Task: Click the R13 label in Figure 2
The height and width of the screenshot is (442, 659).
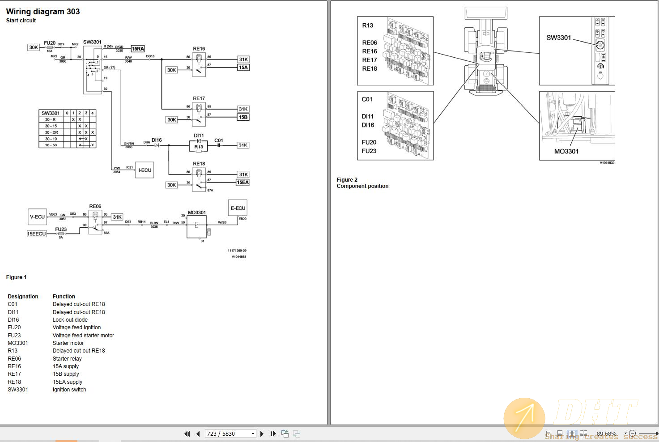Action: pyautogui.click(x=368, y=25)
